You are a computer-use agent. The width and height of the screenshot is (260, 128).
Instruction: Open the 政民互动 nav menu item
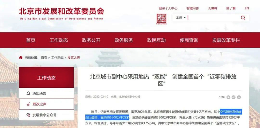click(156, 40)
